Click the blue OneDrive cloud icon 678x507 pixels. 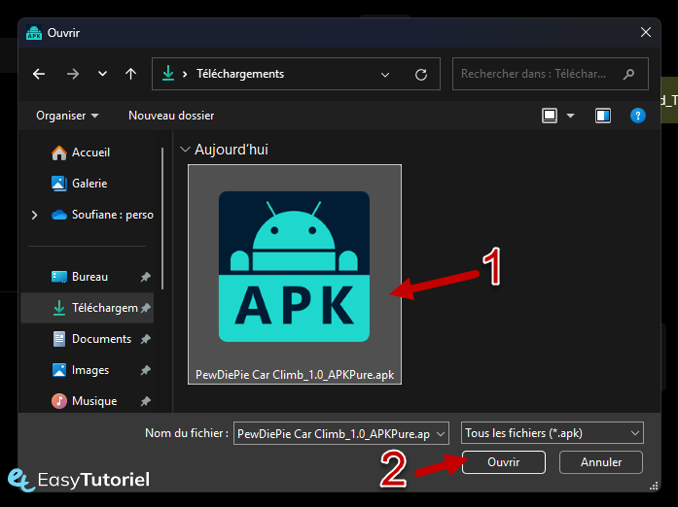(59, 215)
